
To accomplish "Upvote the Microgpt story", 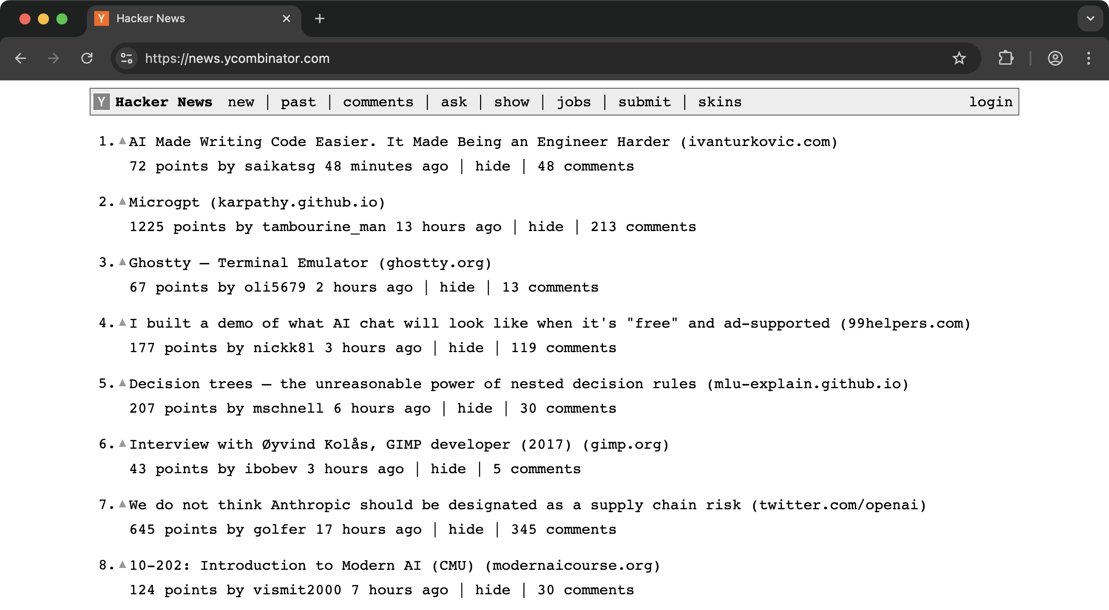I will pos(122,201).
